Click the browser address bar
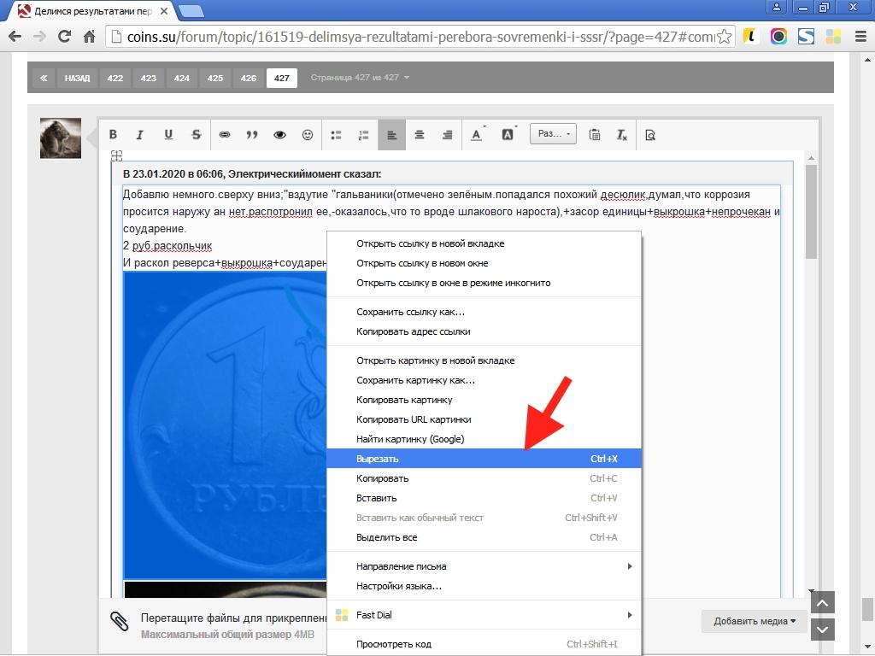 pyautogui.click(x=410, y=37)
